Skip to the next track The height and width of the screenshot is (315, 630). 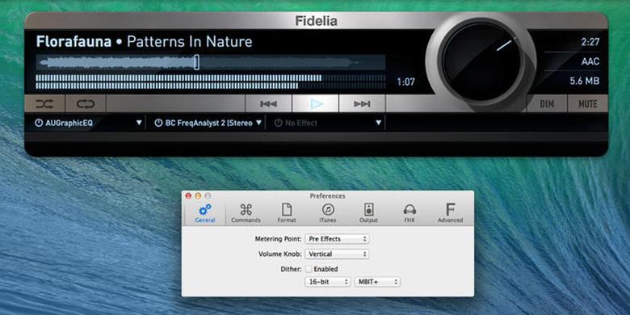click(x=362, y=104)
